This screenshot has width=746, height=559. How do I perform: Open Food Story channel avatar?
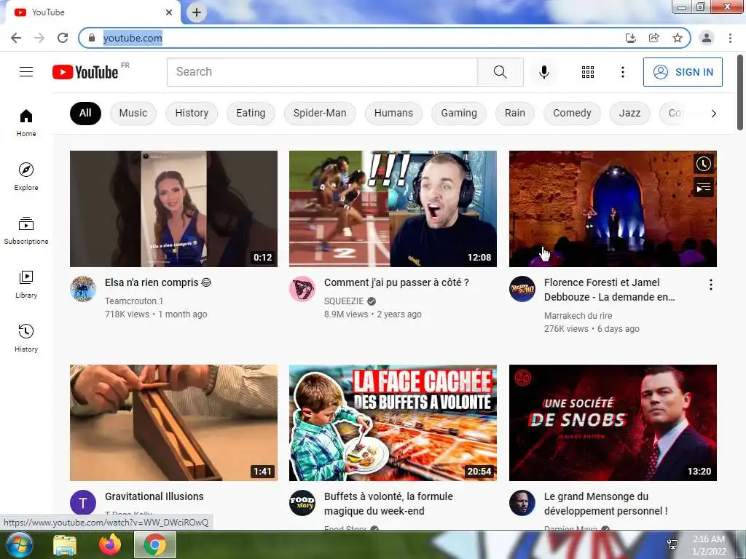point(302,502)
